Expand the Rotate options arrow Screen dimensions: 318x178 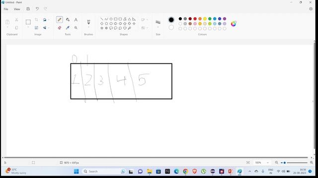(x=49, y=20)
